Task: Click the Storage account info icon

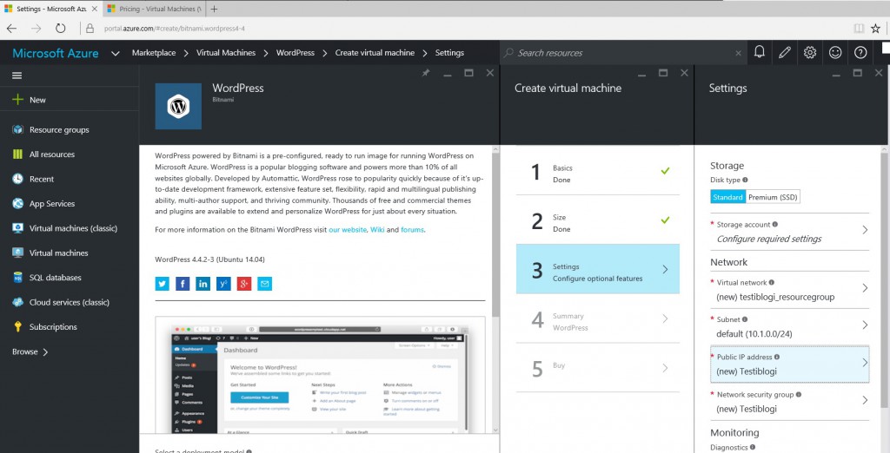Action: click(x=774, y=225)
